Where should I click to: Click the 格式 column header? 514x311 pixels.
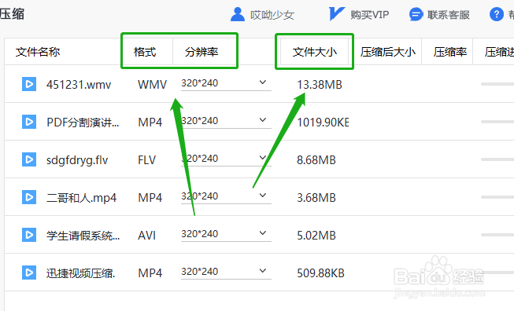pos(145,52)
